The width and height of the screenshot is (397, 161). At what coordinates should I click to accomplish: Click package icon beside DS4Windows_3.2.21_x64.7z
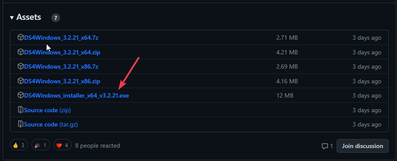tap(21, 38)
